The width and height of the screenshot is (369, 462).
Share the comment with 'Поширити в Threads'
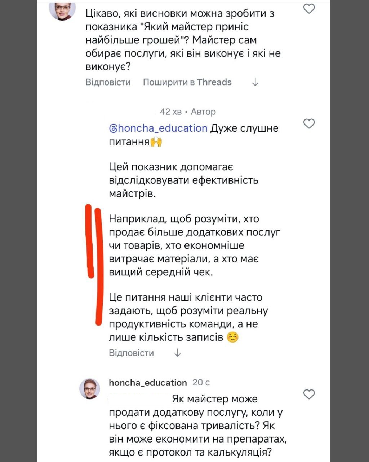click(187, 82)
